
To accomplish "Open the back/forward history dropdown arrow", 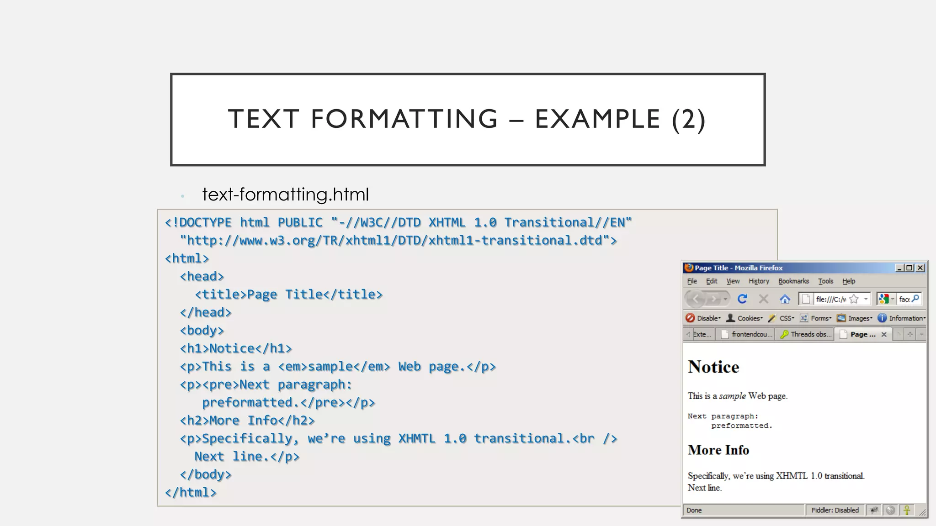I will pyautogui.click(x=725, y=299).
